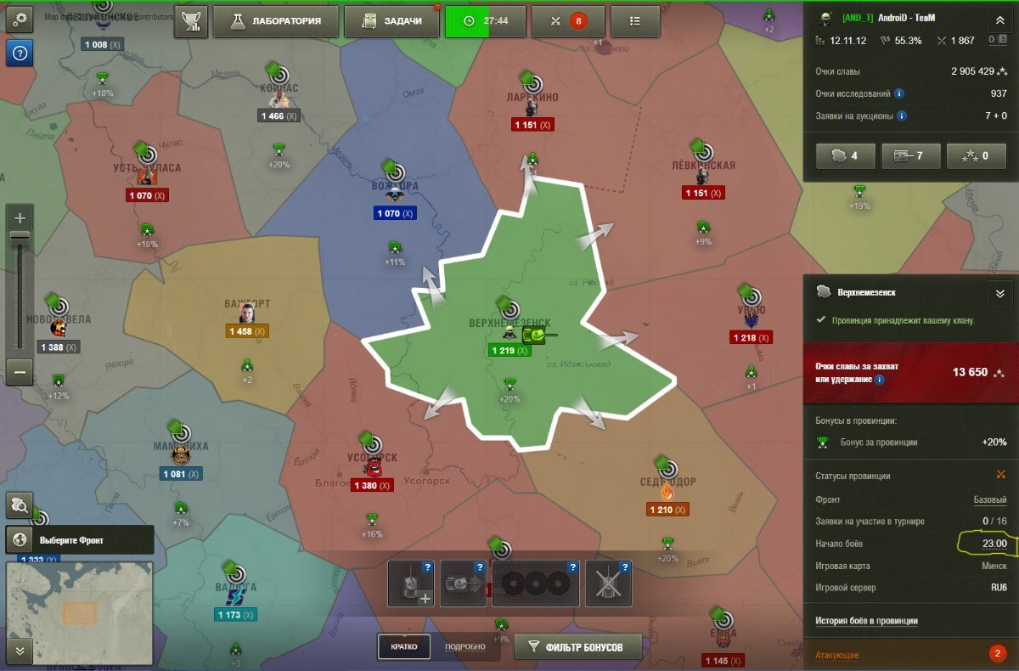Zoom out the map with the minus button

point(20,372)
